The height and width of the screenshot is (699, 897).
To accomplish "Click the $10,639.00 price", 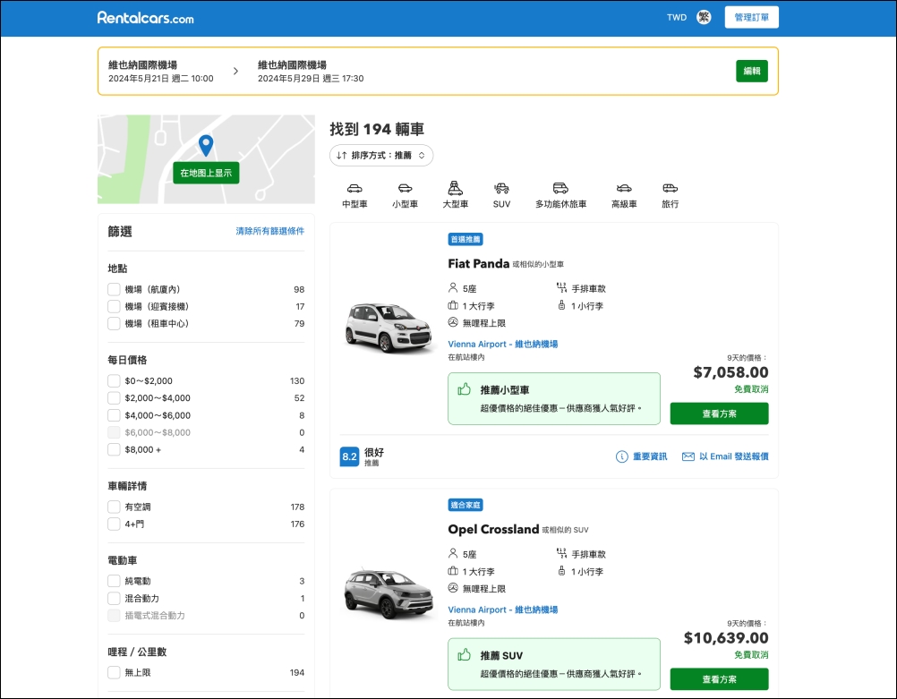I will [726, 638].
